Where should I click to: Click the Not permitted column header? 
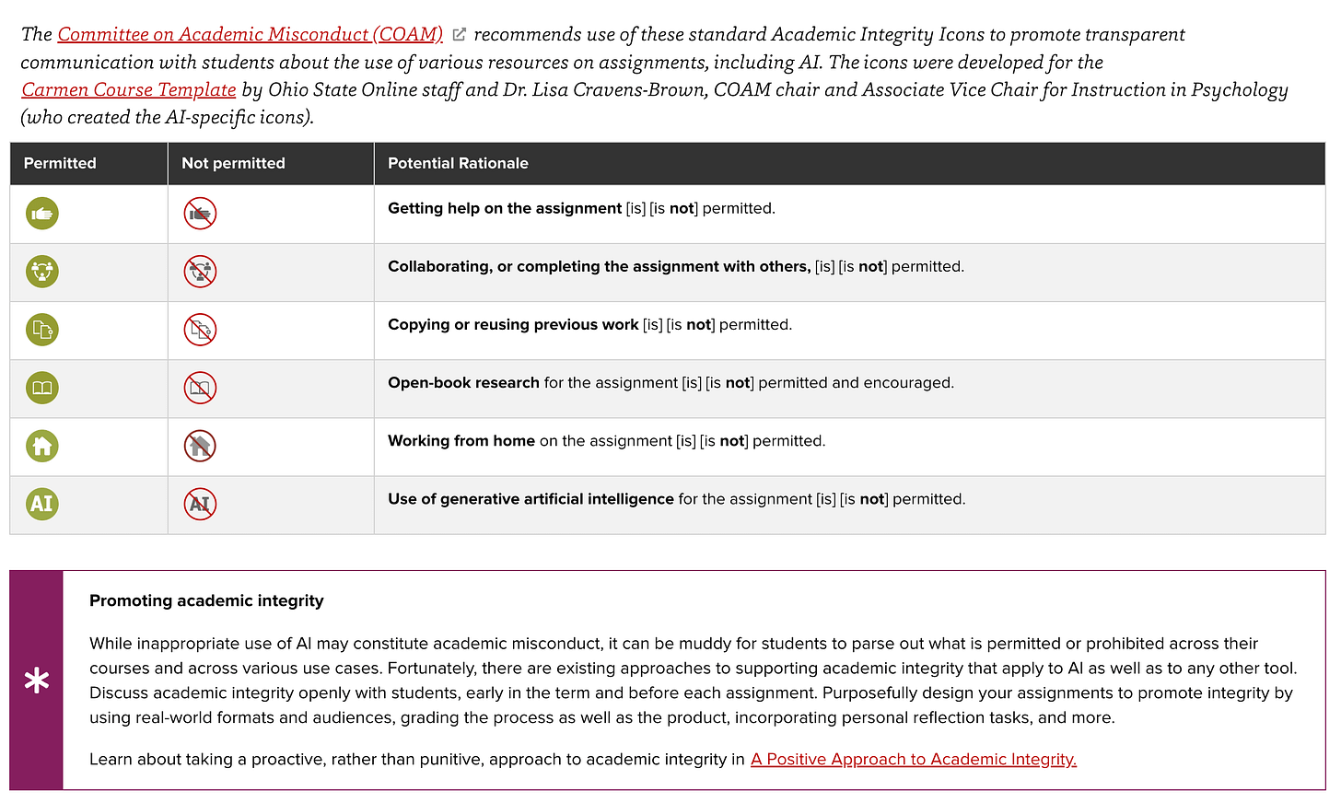tap(233, 163)
